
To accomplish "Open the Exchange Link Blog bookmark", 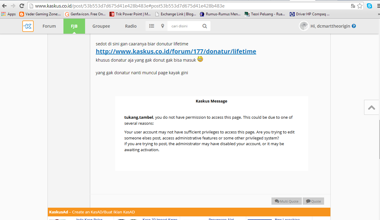I will pyautogui.click(x=176, y=14).
